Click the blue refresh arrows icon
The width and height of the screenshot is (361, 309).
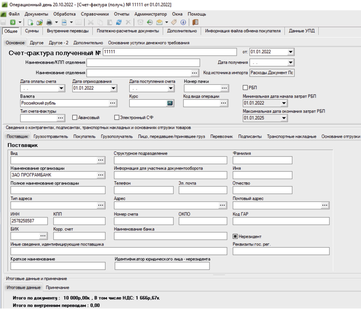pos(119,22)
